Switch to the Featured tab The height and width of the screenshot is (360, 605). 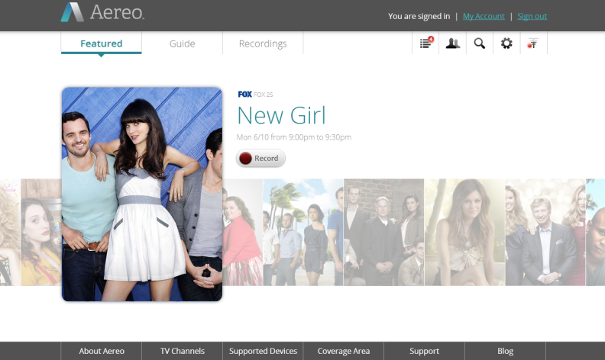point(101,43)
